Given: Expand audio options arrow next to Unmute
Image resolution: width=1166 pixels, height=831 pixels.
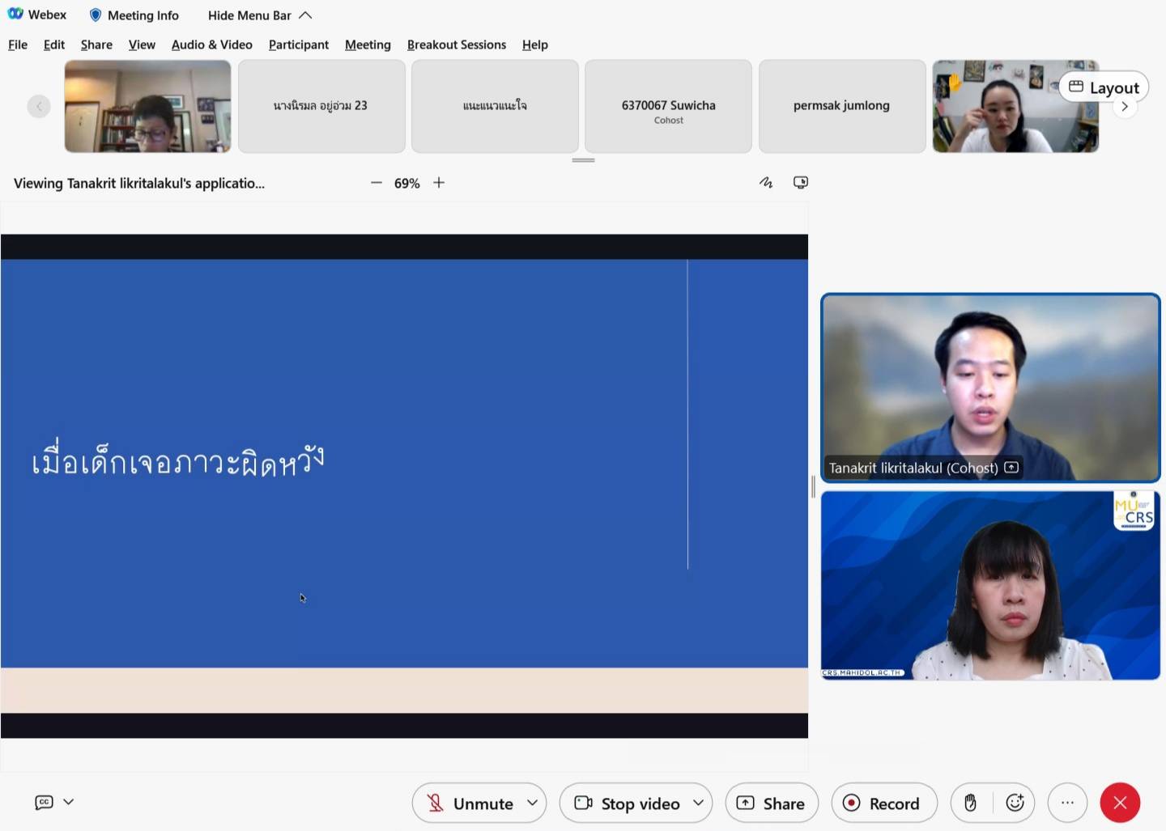Looking at the screenshot, I should tap(532, 803).
